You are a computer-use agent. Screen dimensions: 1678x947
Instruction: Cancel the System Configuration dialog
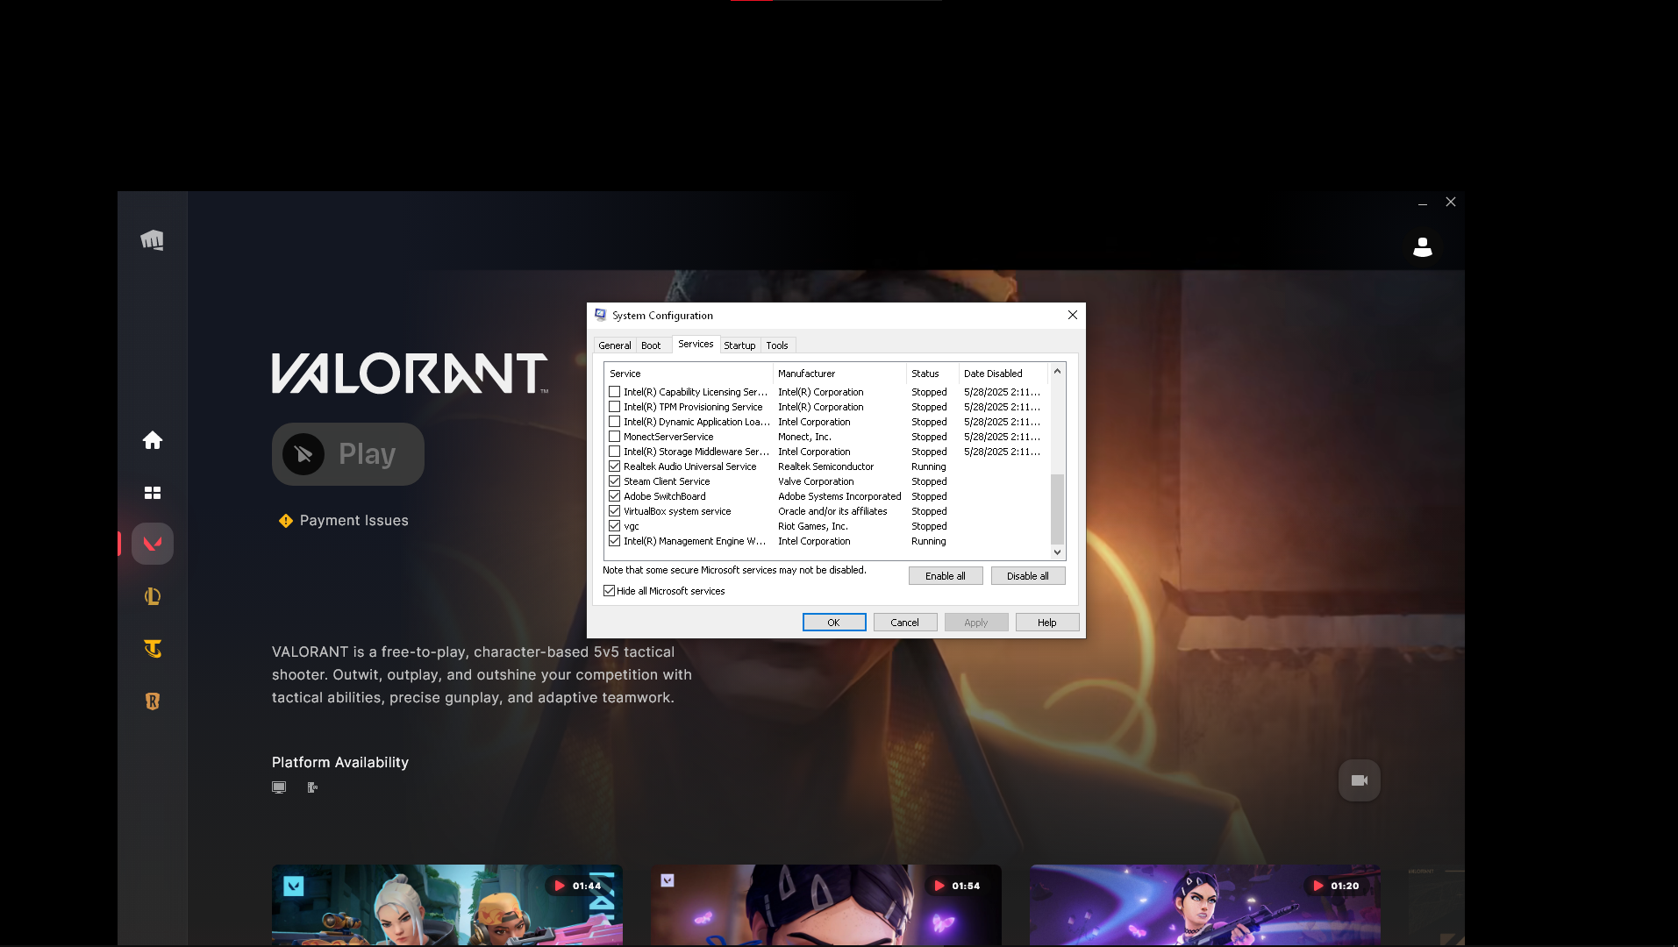coord(905,623)
